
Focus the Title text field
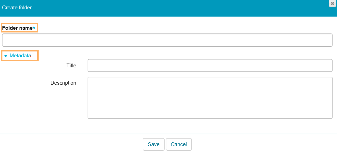tap(210, 65)
